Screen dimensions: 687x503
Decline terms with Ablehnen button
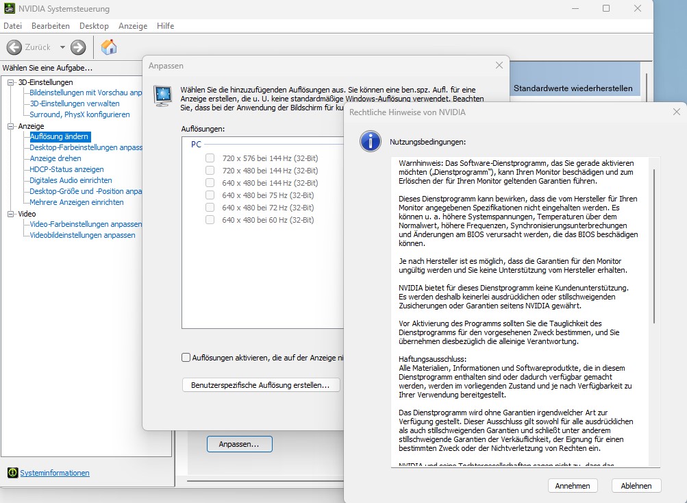(636, 485)
